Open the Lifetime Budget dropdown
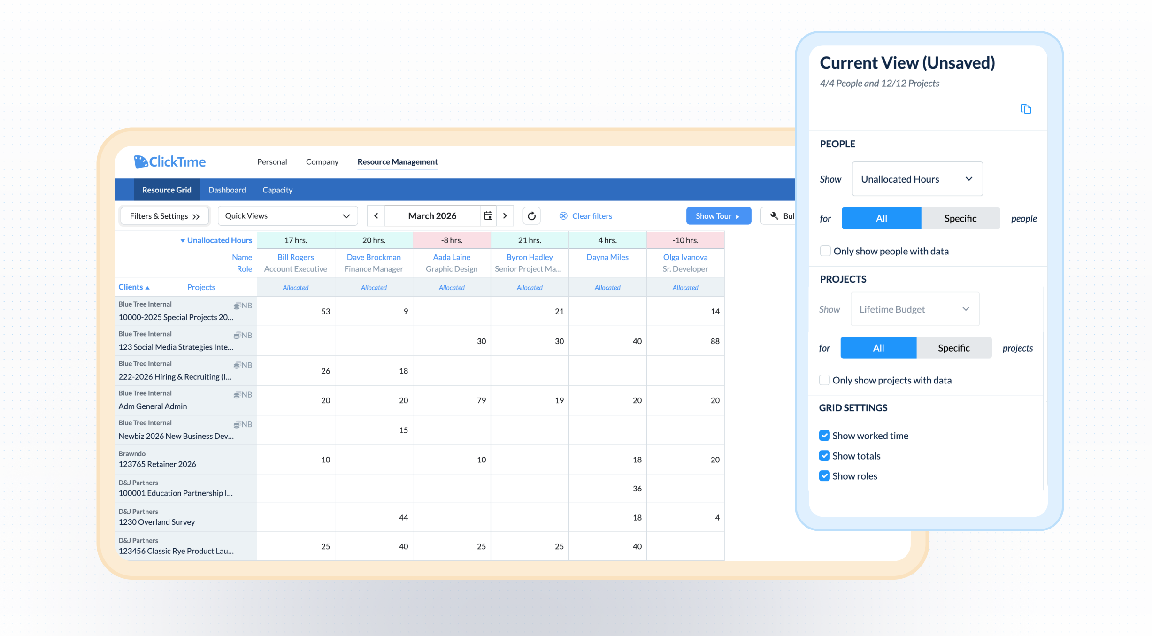This screenshot has height=636, width=1152. coord(914,309)
